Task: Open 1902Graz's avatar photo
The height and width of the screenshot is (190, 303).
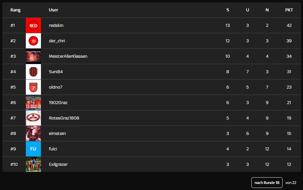Action: pos(33,103)
